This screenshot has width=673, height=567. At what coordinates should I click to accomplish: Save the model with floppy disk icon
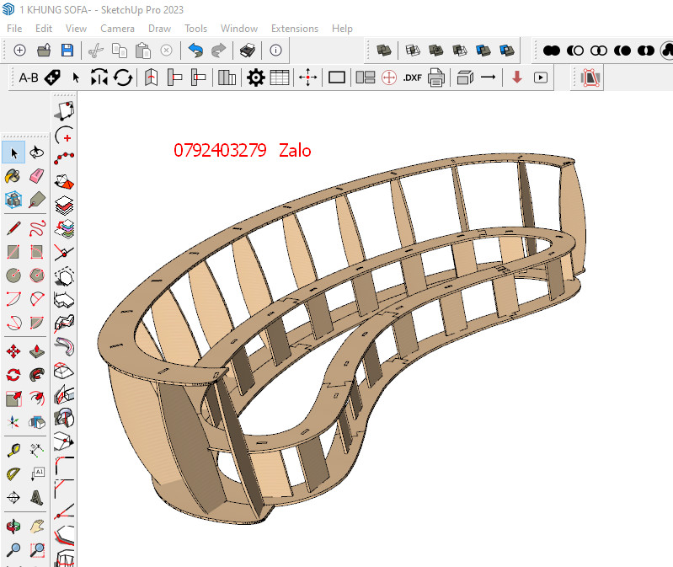coord(67,51)
